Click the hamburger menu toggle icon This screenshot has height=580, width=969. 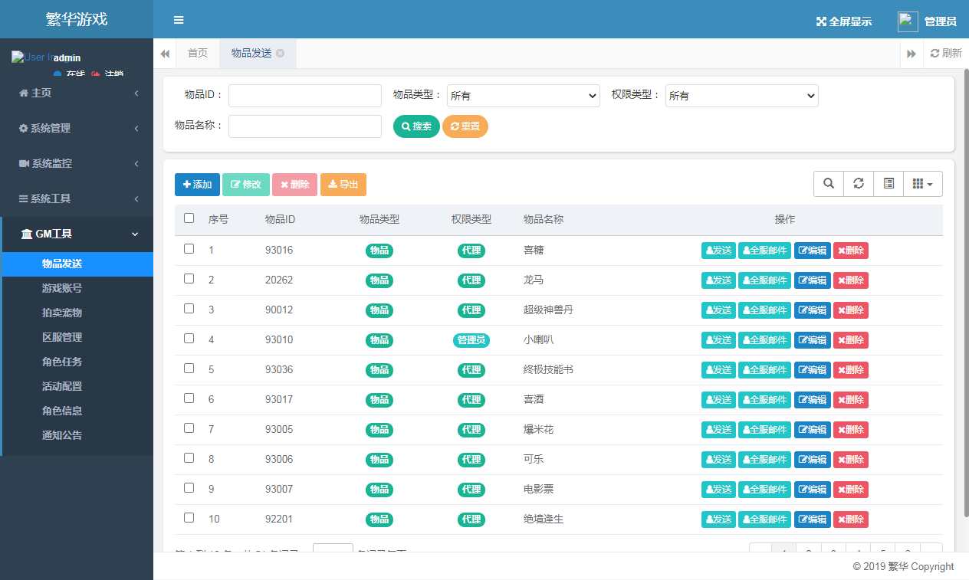pyautogui.click(x=179, y=20)
